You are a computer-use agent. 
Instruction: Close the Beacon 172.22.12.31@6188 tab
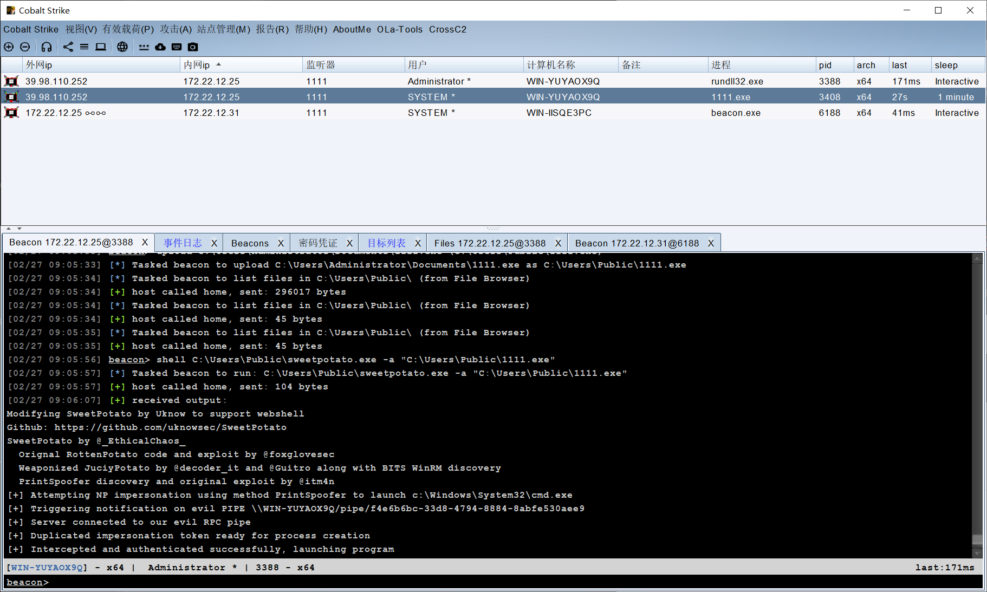click(711, 243)
